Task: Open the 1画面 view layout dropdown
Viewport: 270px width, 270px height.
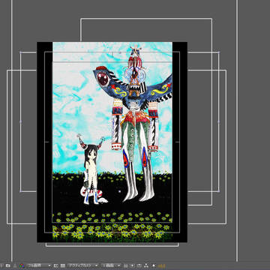Action: click(111, 265)
